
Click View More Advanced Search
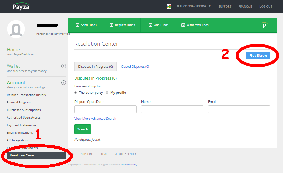[95, 119]
